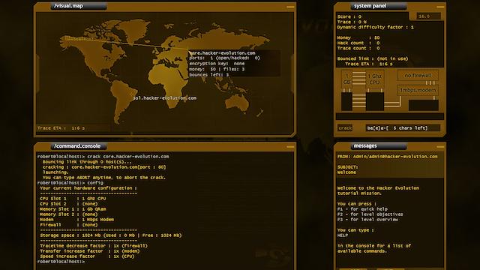This screenshot has width=480, height=270.
Task: Minimize the /visual.map window
Action: 290,7
